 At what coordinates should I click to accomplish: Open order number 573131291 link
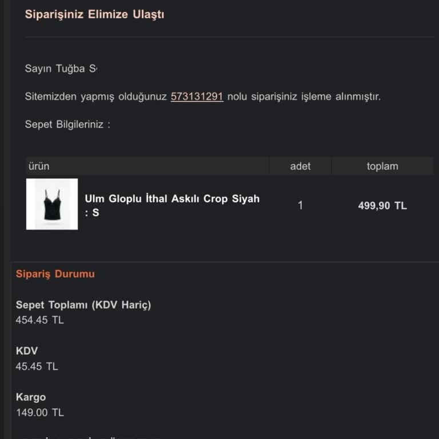(197, 97)
